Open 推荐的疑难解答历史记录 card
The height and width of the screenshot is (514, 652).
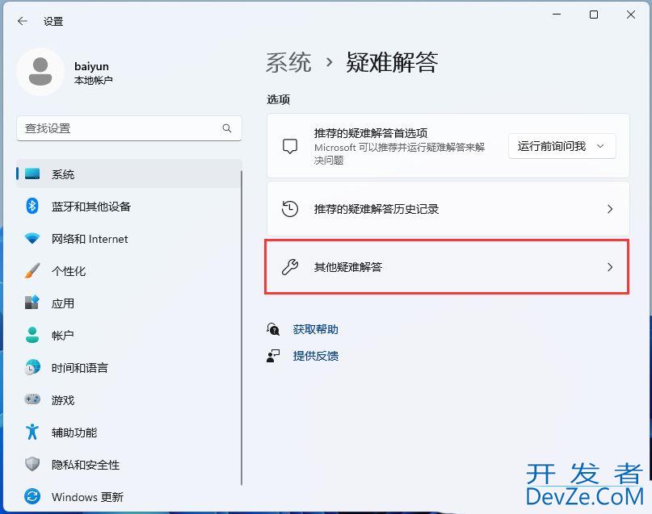click(x=448, y=209)
